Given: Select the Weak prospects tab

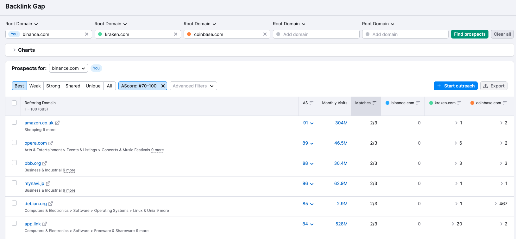Looking at the screenshot, I should pyautogui.click(x=35, y=86).
